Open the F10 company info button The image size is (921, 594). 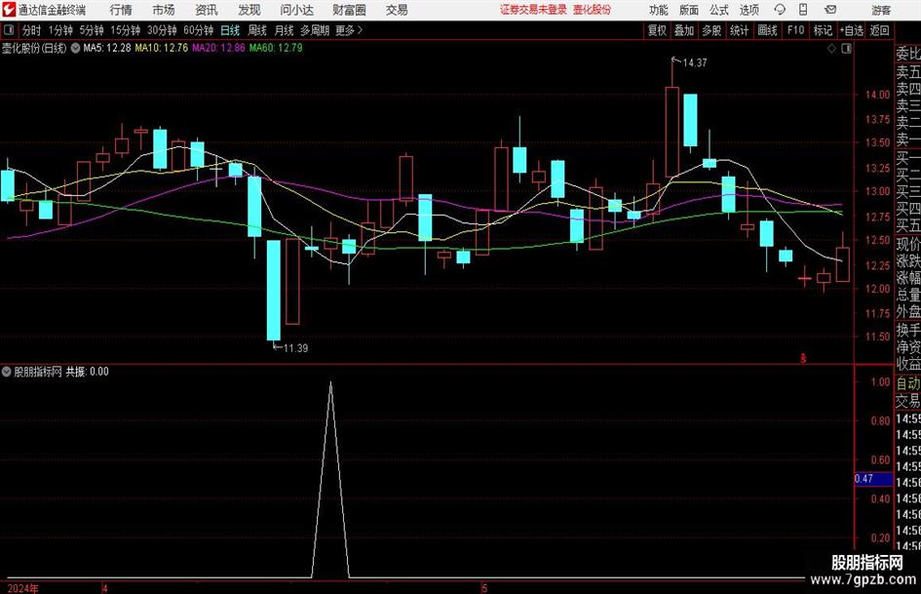point(795,30)
